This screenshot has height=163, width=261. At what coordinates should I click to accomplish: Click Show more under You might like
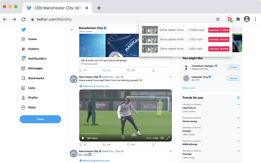[x=188, y=88]
